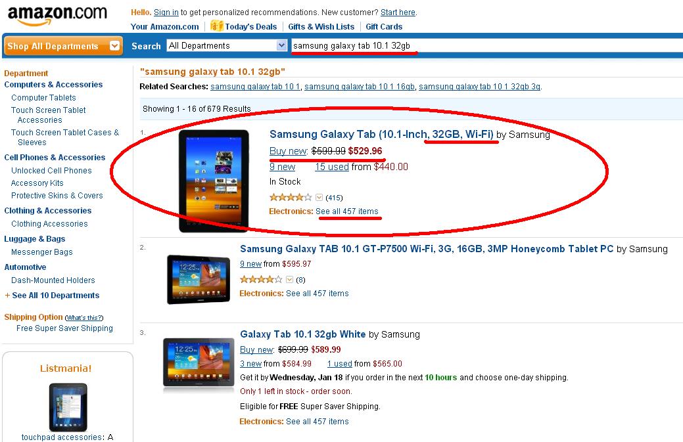Expand the Shop All Departments menu
683x442 pixels.
tap(115, 46)
